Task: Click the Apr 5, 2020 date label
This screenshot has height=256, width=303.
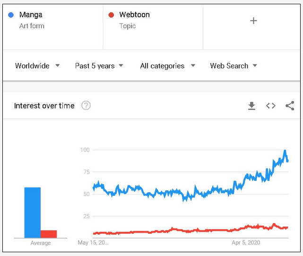Action: tap(246, 243)
